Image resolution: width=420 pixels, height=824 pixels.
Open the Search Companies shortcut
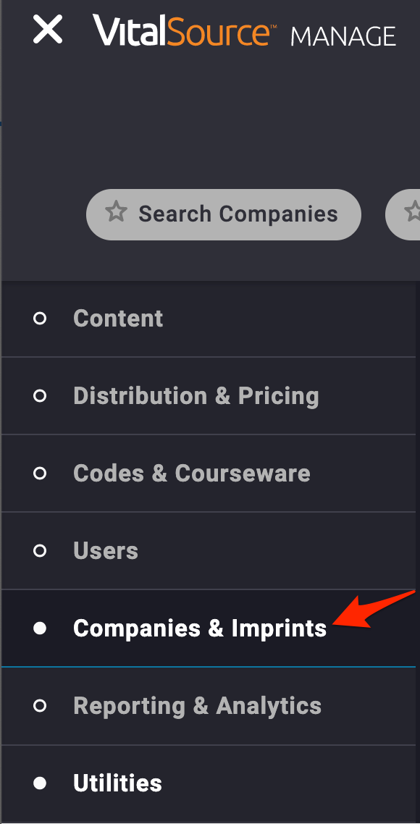[x=224, y=214]
